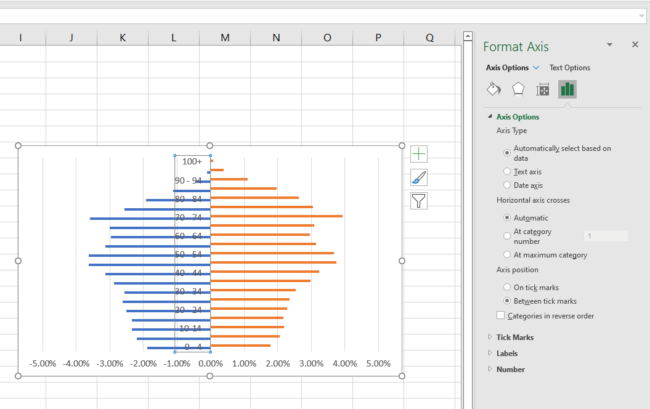Open the Format Axis title dropdown
The image size is (650, 409).
[609, 44]
